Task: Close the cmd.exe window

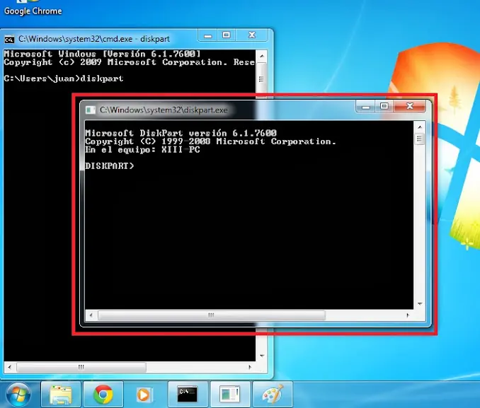Action: coord(251,35)
